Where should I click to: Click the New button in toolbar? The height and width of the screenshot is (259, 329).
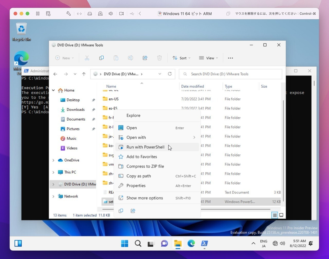(x=65, y=58)
